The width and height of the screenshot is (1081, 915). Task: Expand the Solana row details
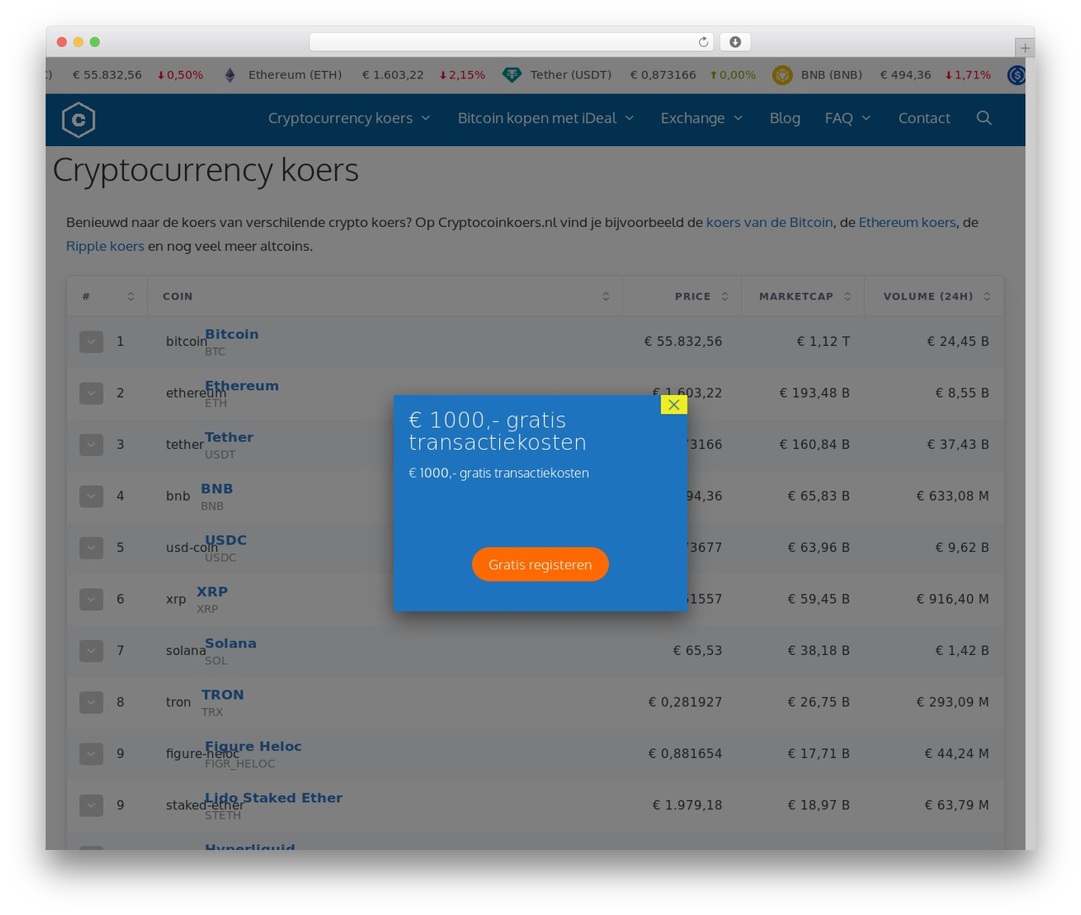(x=91, y=651)
